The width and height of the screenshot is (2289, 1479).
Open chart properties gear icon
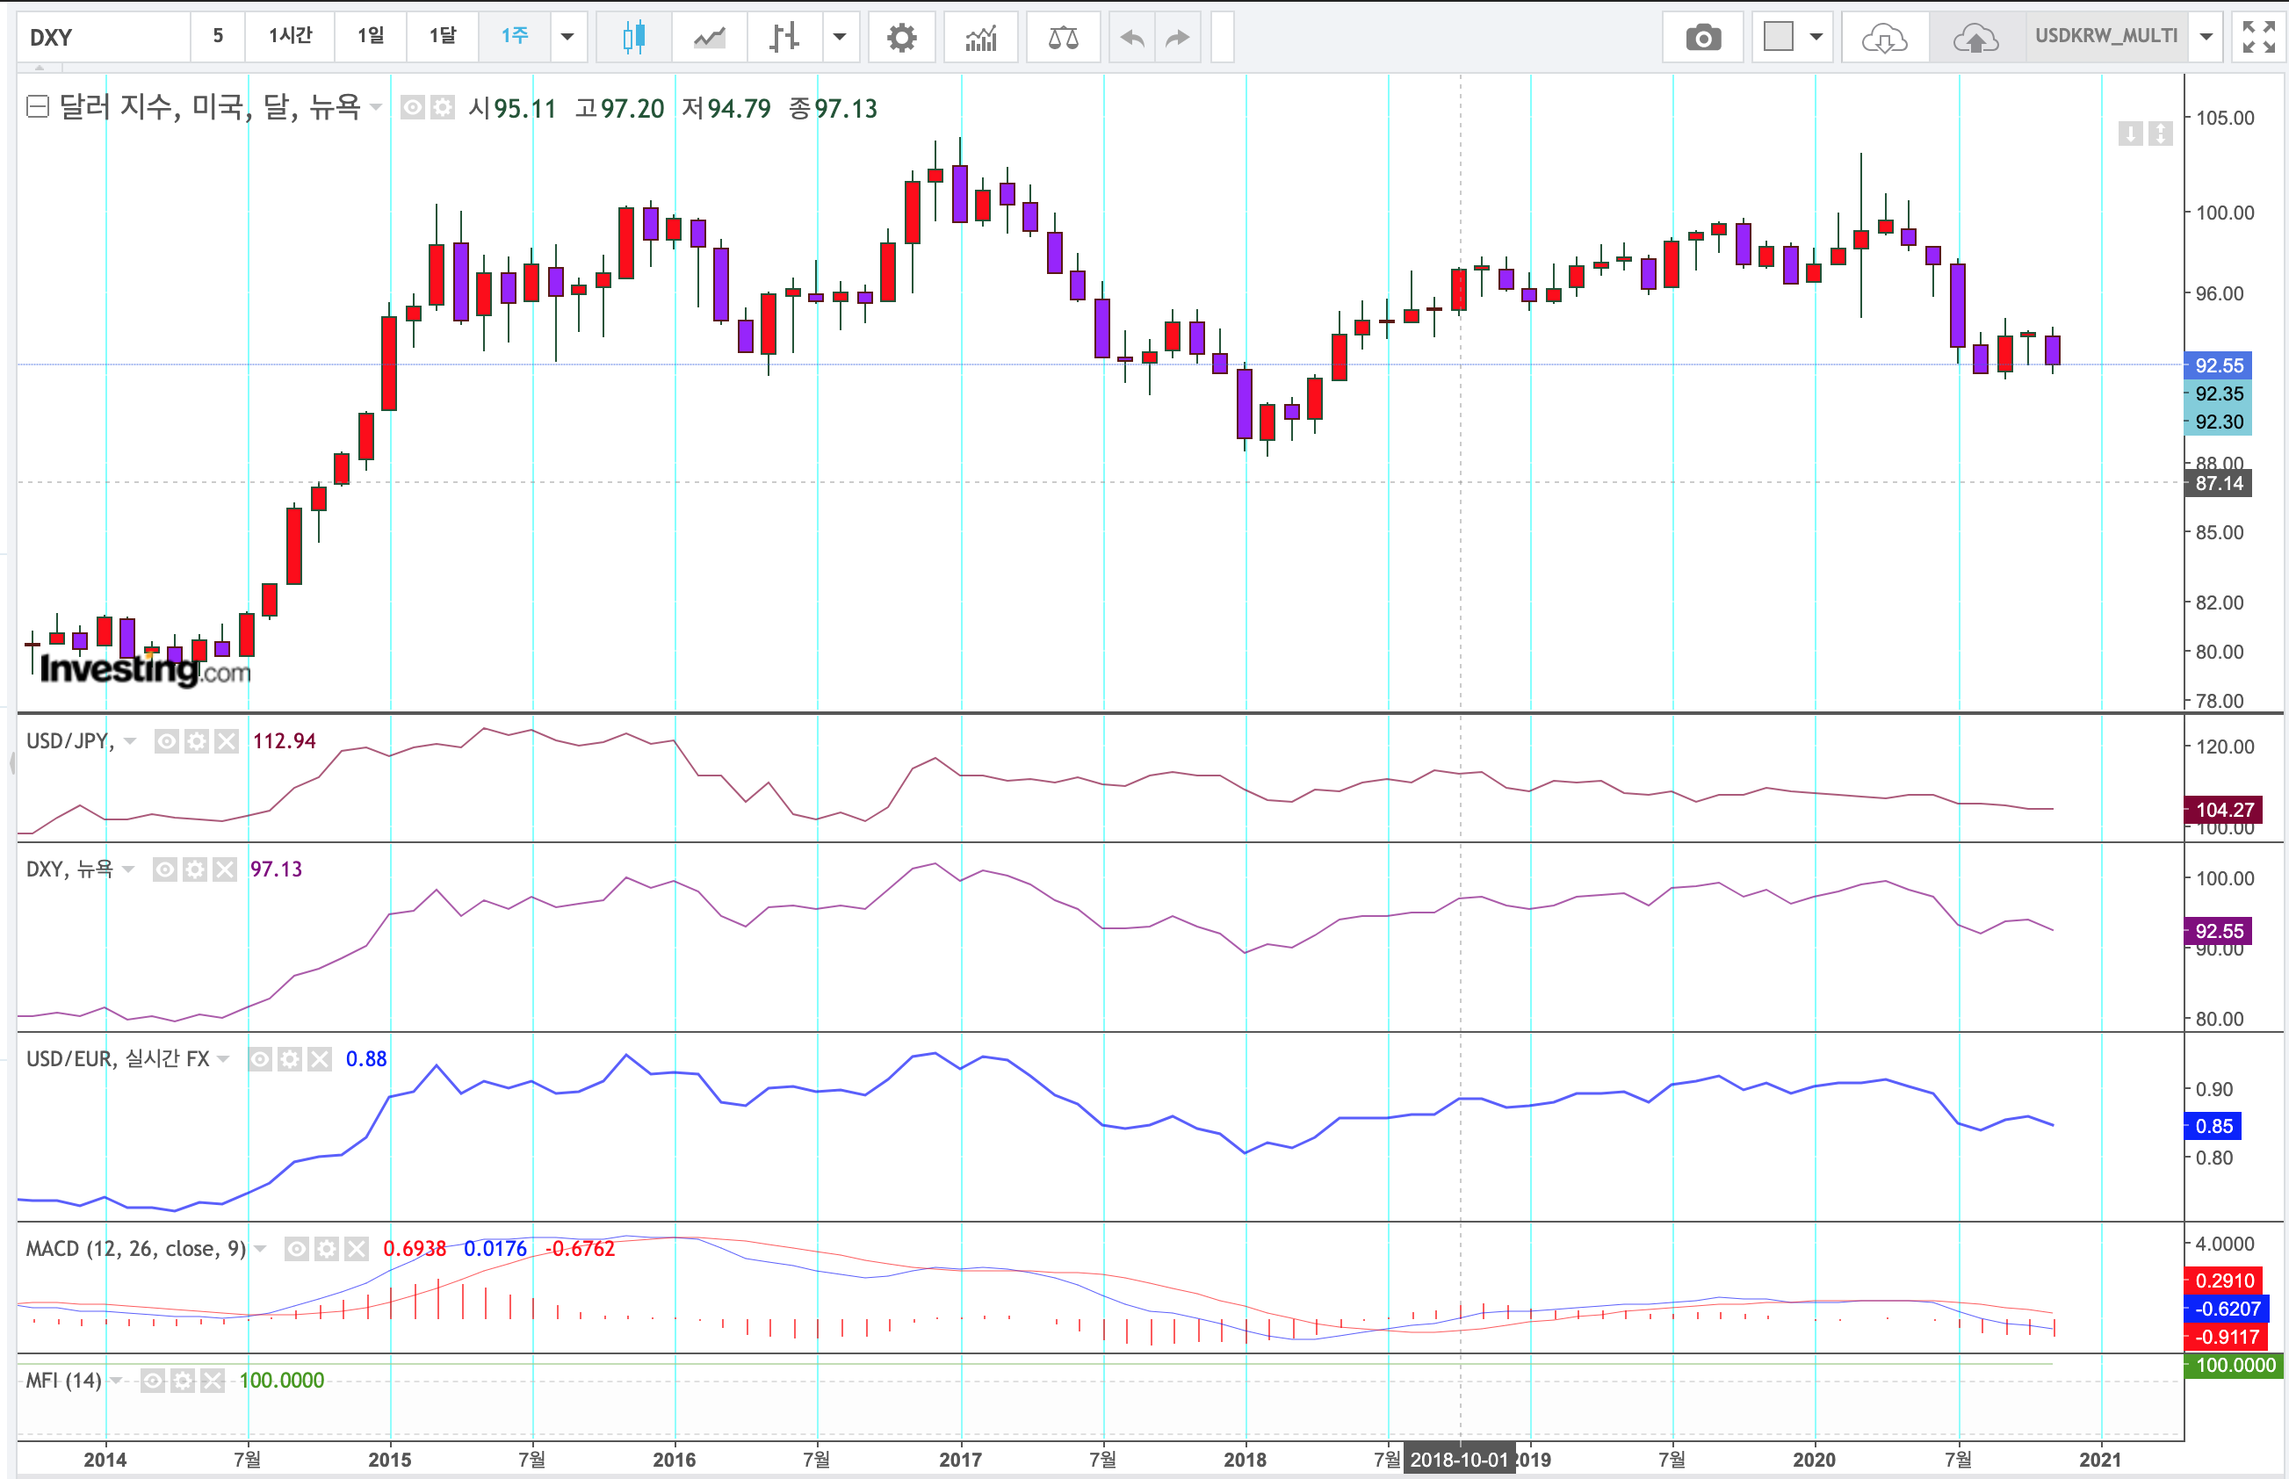click(901, 38)
